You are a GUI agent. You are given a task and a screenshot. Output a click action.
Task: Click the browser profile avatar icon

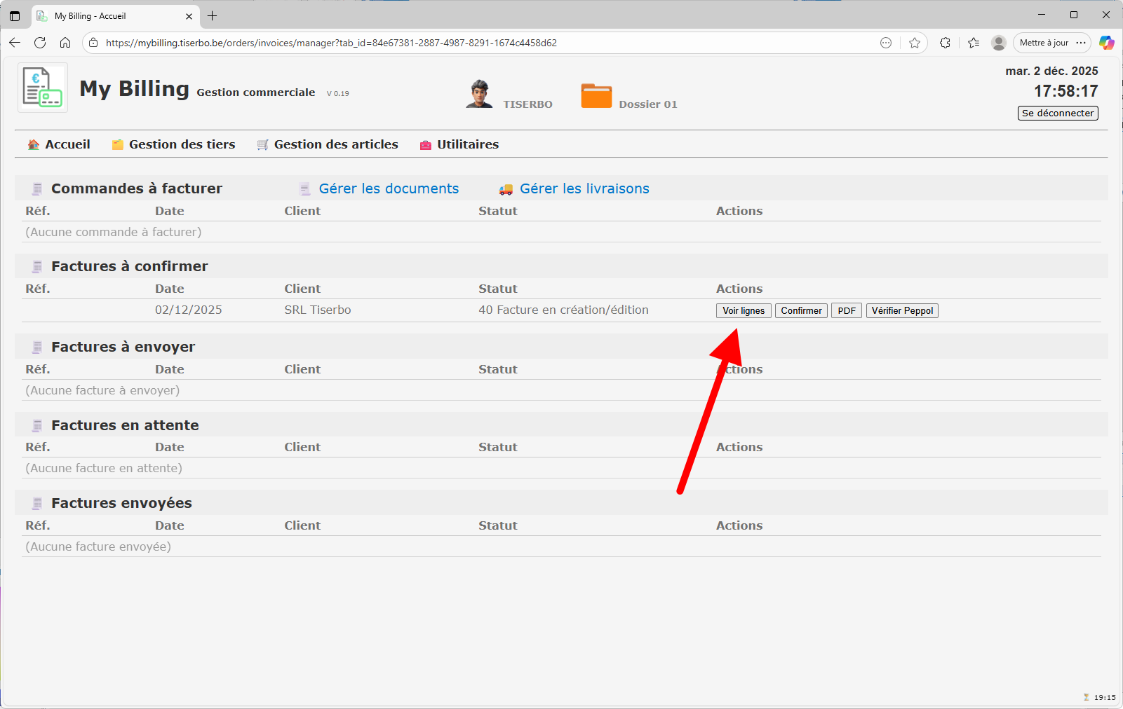click(998, 43)
